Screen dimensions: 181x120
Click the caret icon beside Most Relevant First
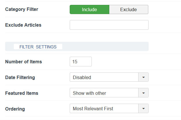pos(143,109)
